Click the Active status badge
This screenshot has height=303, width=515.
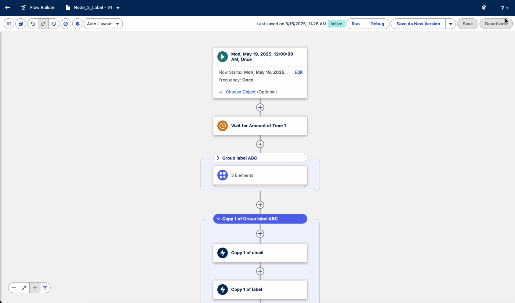(x=336, y=24)
